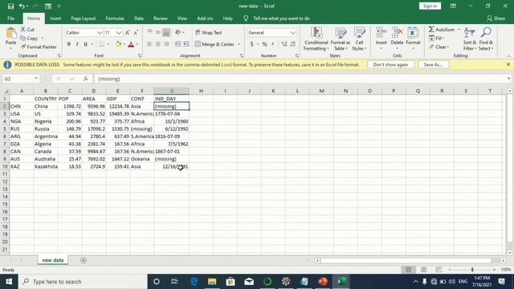Screen dimensions: 514x289
Task: Open the General number format dropdown
Action: tap(292, 33)
